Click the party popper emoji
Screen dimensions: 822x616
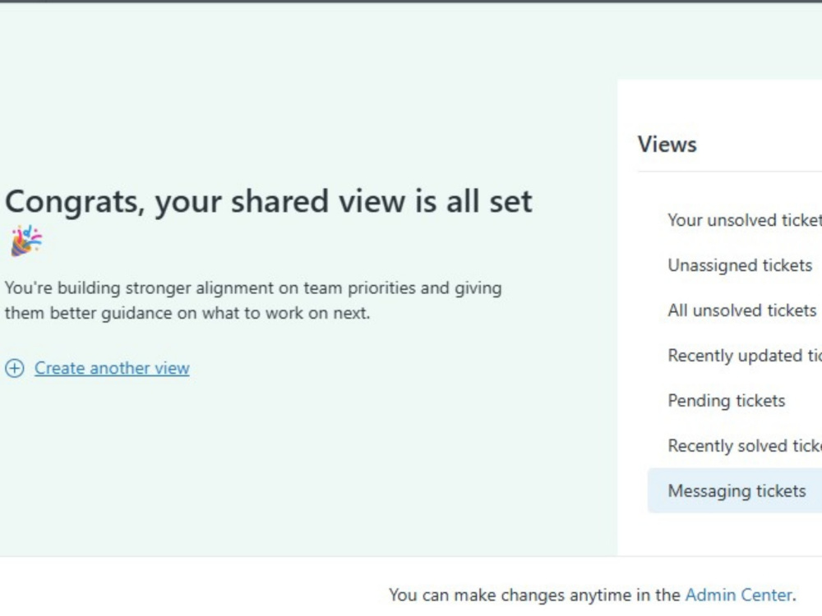(26, 241)
